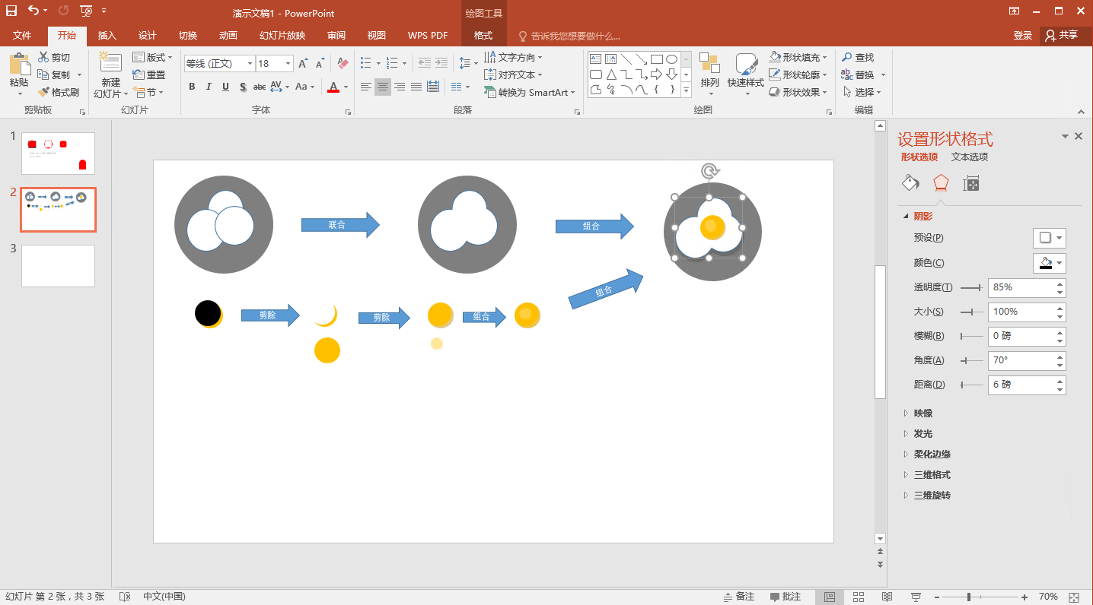Expand the shapes gallery with the more arrow
Screen dimensions: 1093x605
[x=686, y=90]
